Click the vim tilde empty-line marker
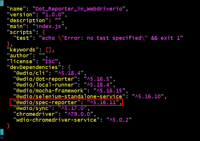Viewport: 200px width, 141px height. (2, 138)
